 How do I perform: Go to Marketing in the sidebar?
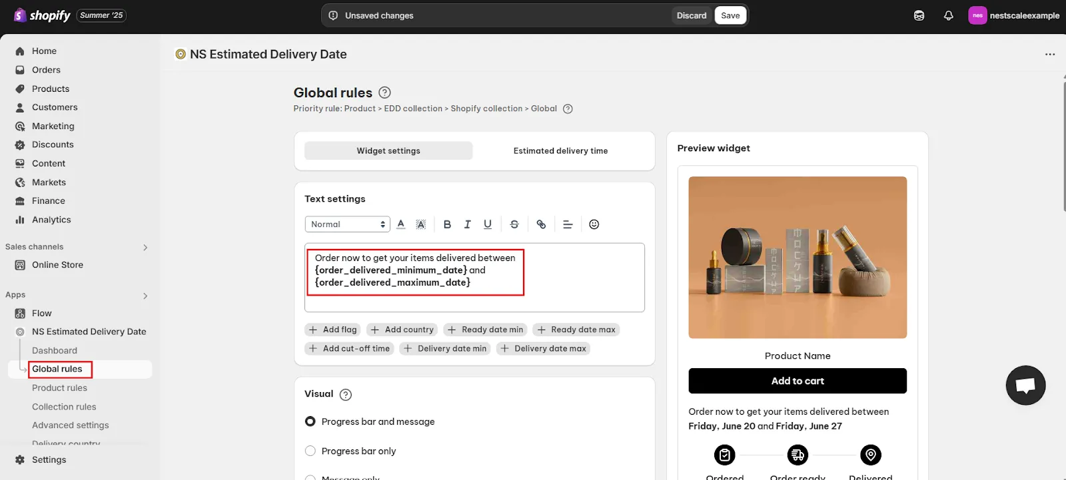(x=53, y=126)
